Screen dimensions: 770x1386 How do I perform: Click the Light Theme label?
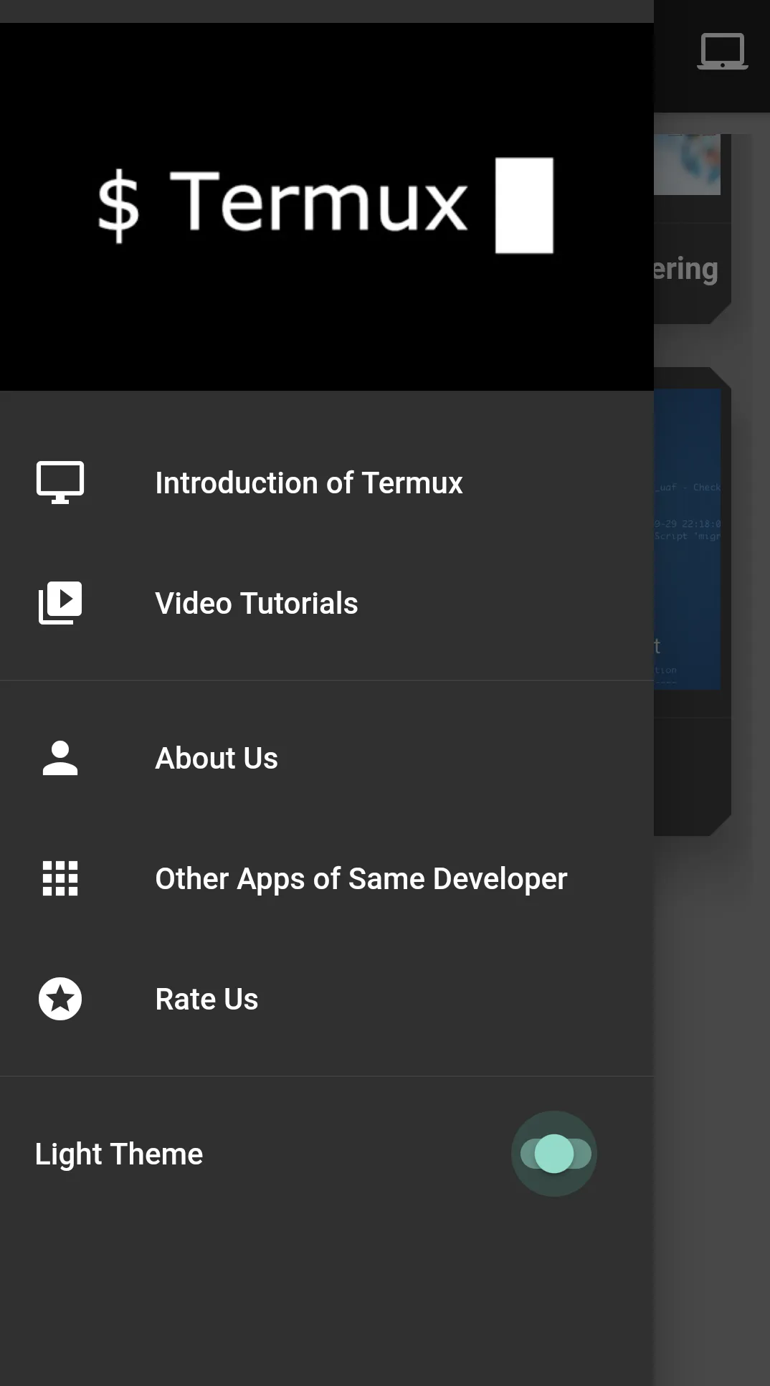pyautogui.click(x=119, y=1154)
